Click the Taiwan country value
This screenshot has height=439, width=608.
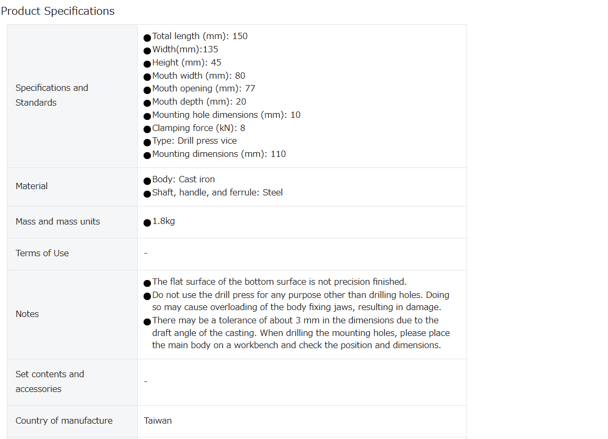click(157, 421)
